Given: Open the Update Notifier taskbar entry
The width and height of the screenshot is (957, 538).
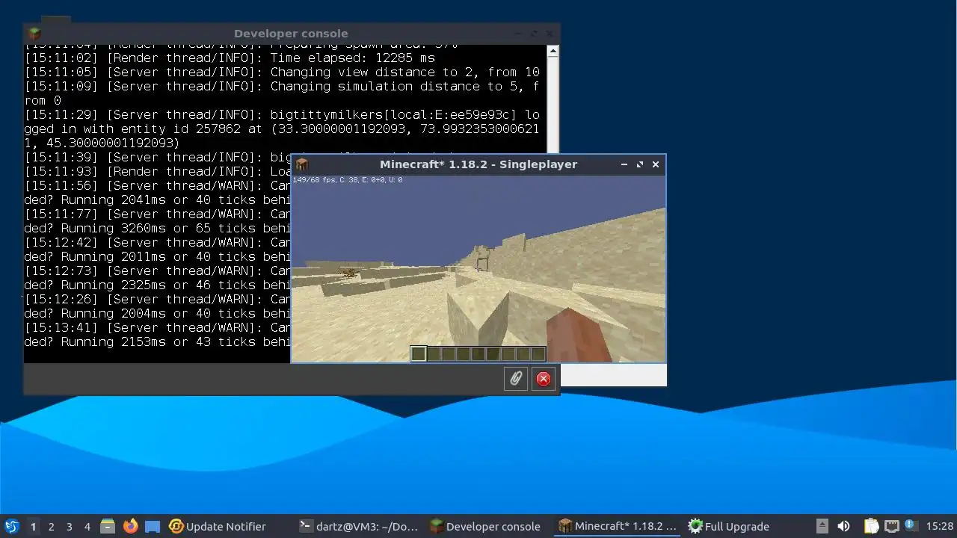Looking at the screenshot, I should click(217, 526).
